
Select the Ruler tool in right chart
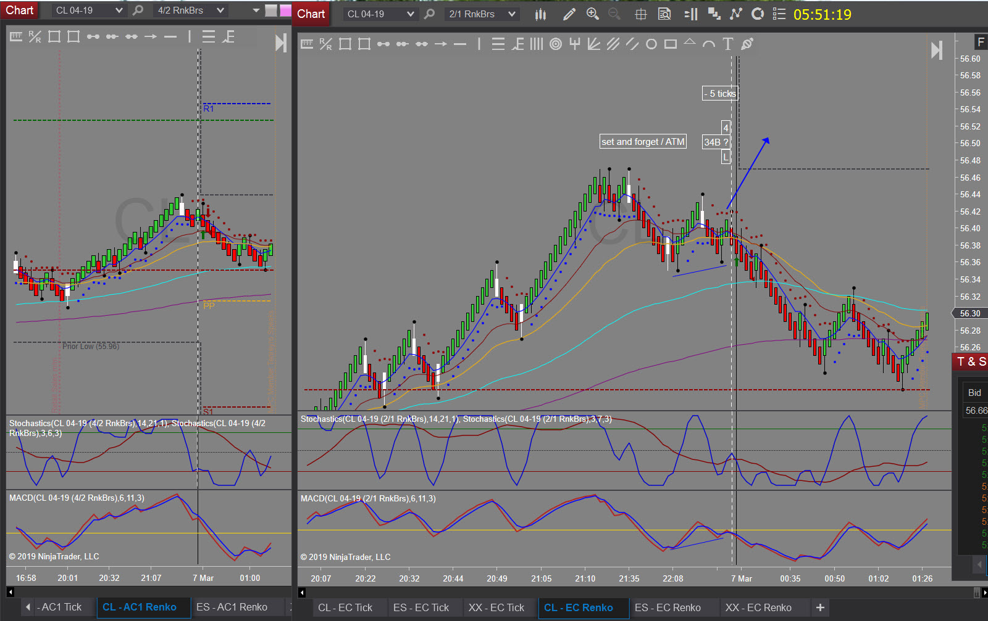(x=307, y=44)
